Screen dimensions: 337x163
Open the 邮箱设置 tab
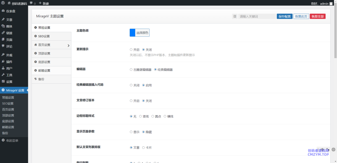44,71
